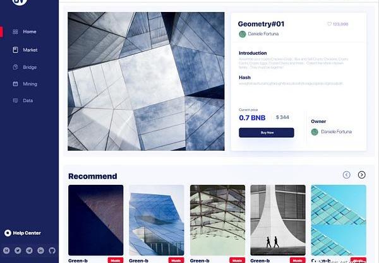The height and width of the screenshot is (263, 379).
Task: Like Geometry#01 via heart icon
Action: pyautogui.click(x=329, y=24)
